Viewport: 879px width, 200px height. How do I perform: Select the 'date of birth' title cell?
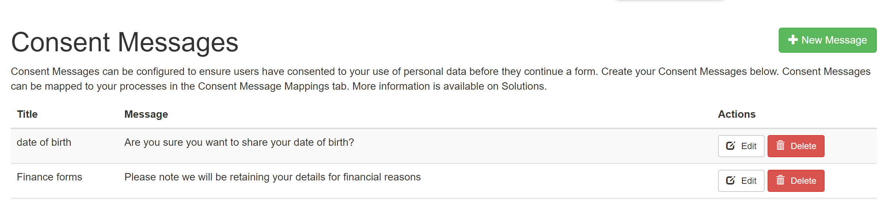pos(44,142)
